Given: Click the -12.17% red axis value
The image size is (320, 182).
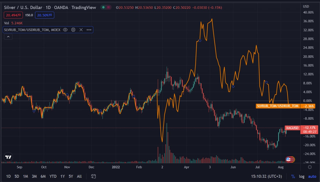Looking at the screenshot, I should 309,128.
